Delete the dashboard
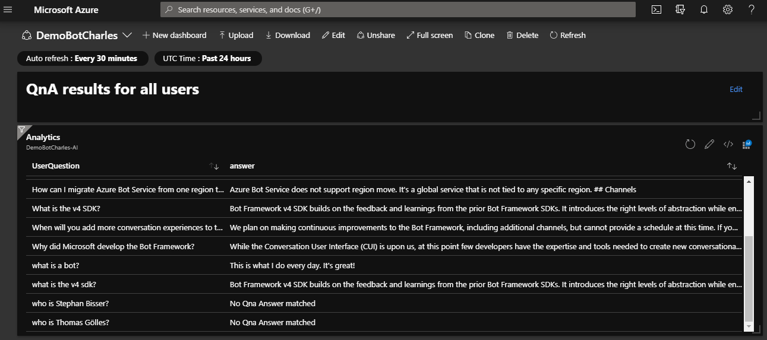The height and width of the screenshot is (340, 767). (x=522, y=36)
